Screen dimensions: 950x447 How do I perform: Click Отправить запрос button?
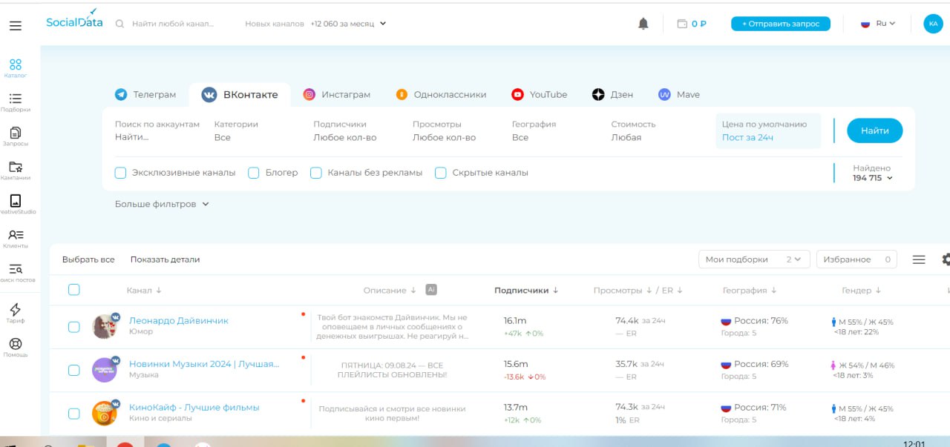coord(781,24)
